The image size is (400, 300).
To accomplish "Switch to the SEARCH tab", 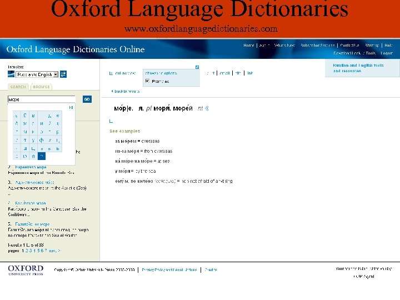I will tap(18, 87).
